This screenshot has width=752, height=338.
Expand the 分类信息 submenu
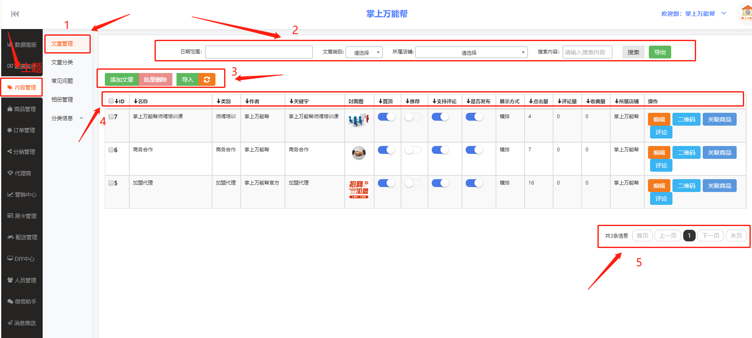tap(66, 118)
